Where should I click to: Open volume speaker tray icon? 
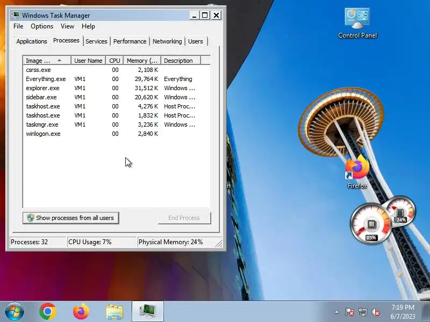tap(376, 312)
